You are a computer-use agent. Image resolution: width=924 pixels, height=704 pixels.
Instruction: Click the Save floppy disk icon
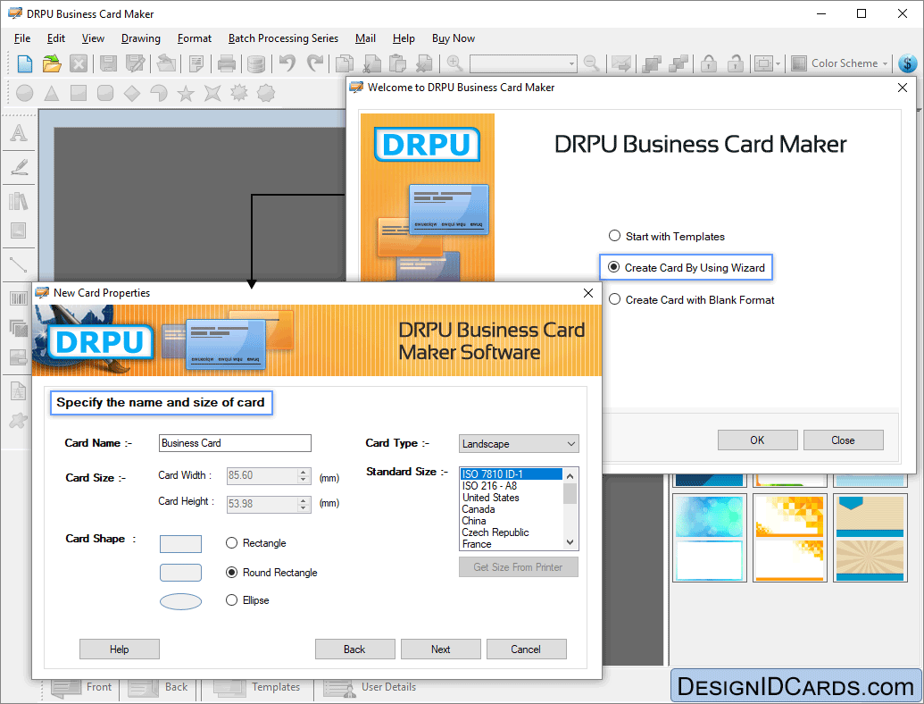(x=108, y=63)
